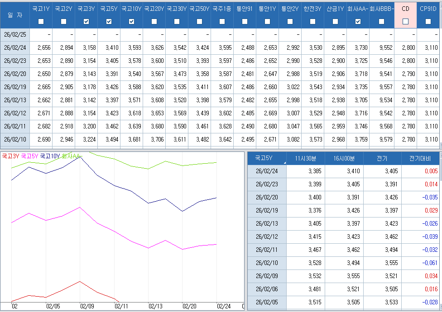This screenshot has width=442, height=312.
Task: Select the 26/02/24 row in top table
Action: click(x=15, y=47)
